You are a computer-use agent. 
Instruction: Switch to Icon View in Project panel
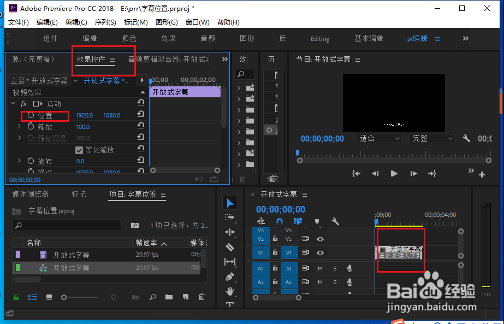(x=49, y=297)
